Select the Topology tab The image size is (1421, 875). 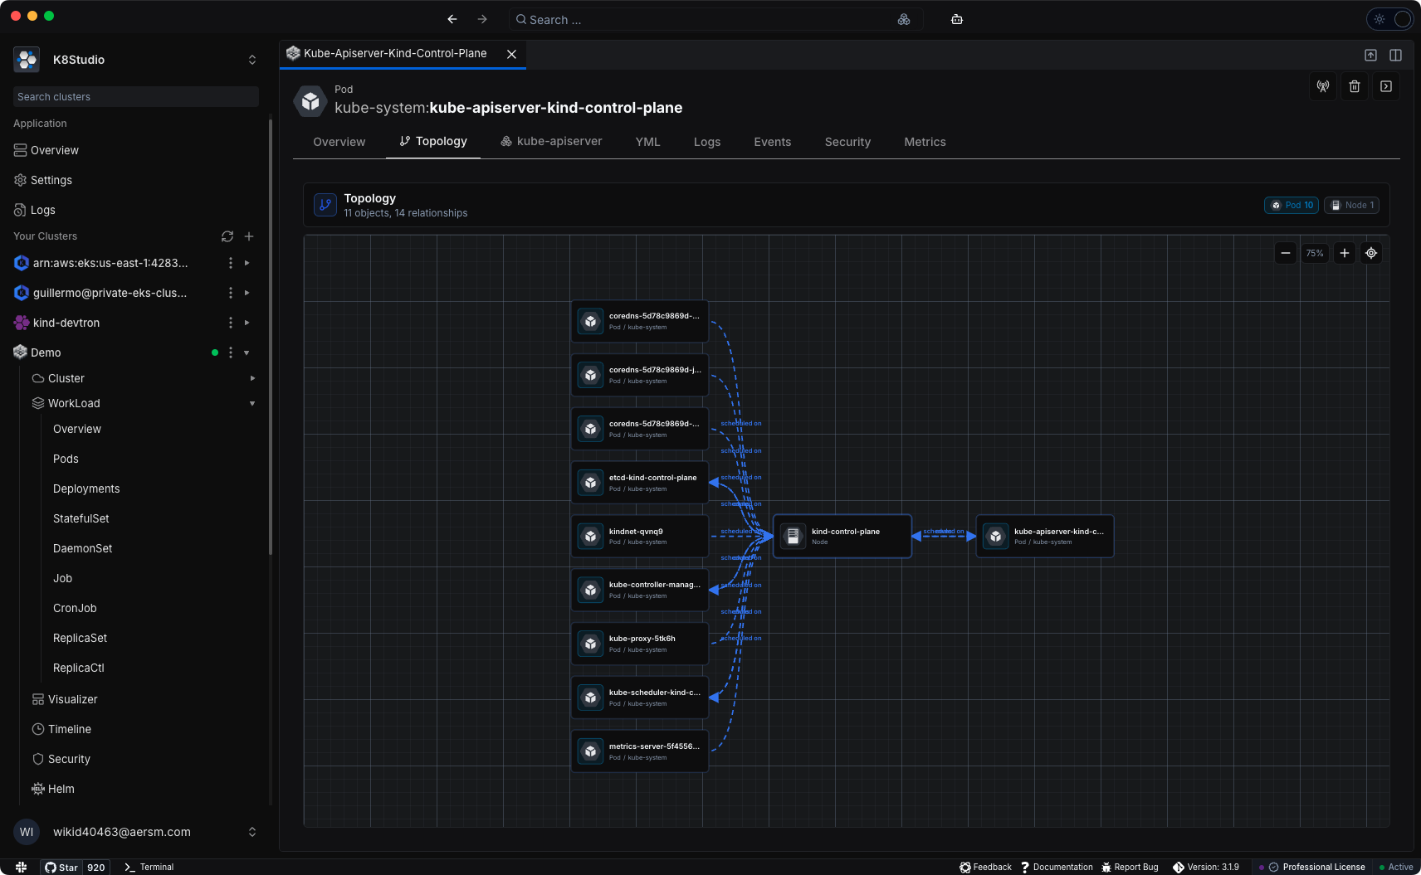click(x=433, y=142)
